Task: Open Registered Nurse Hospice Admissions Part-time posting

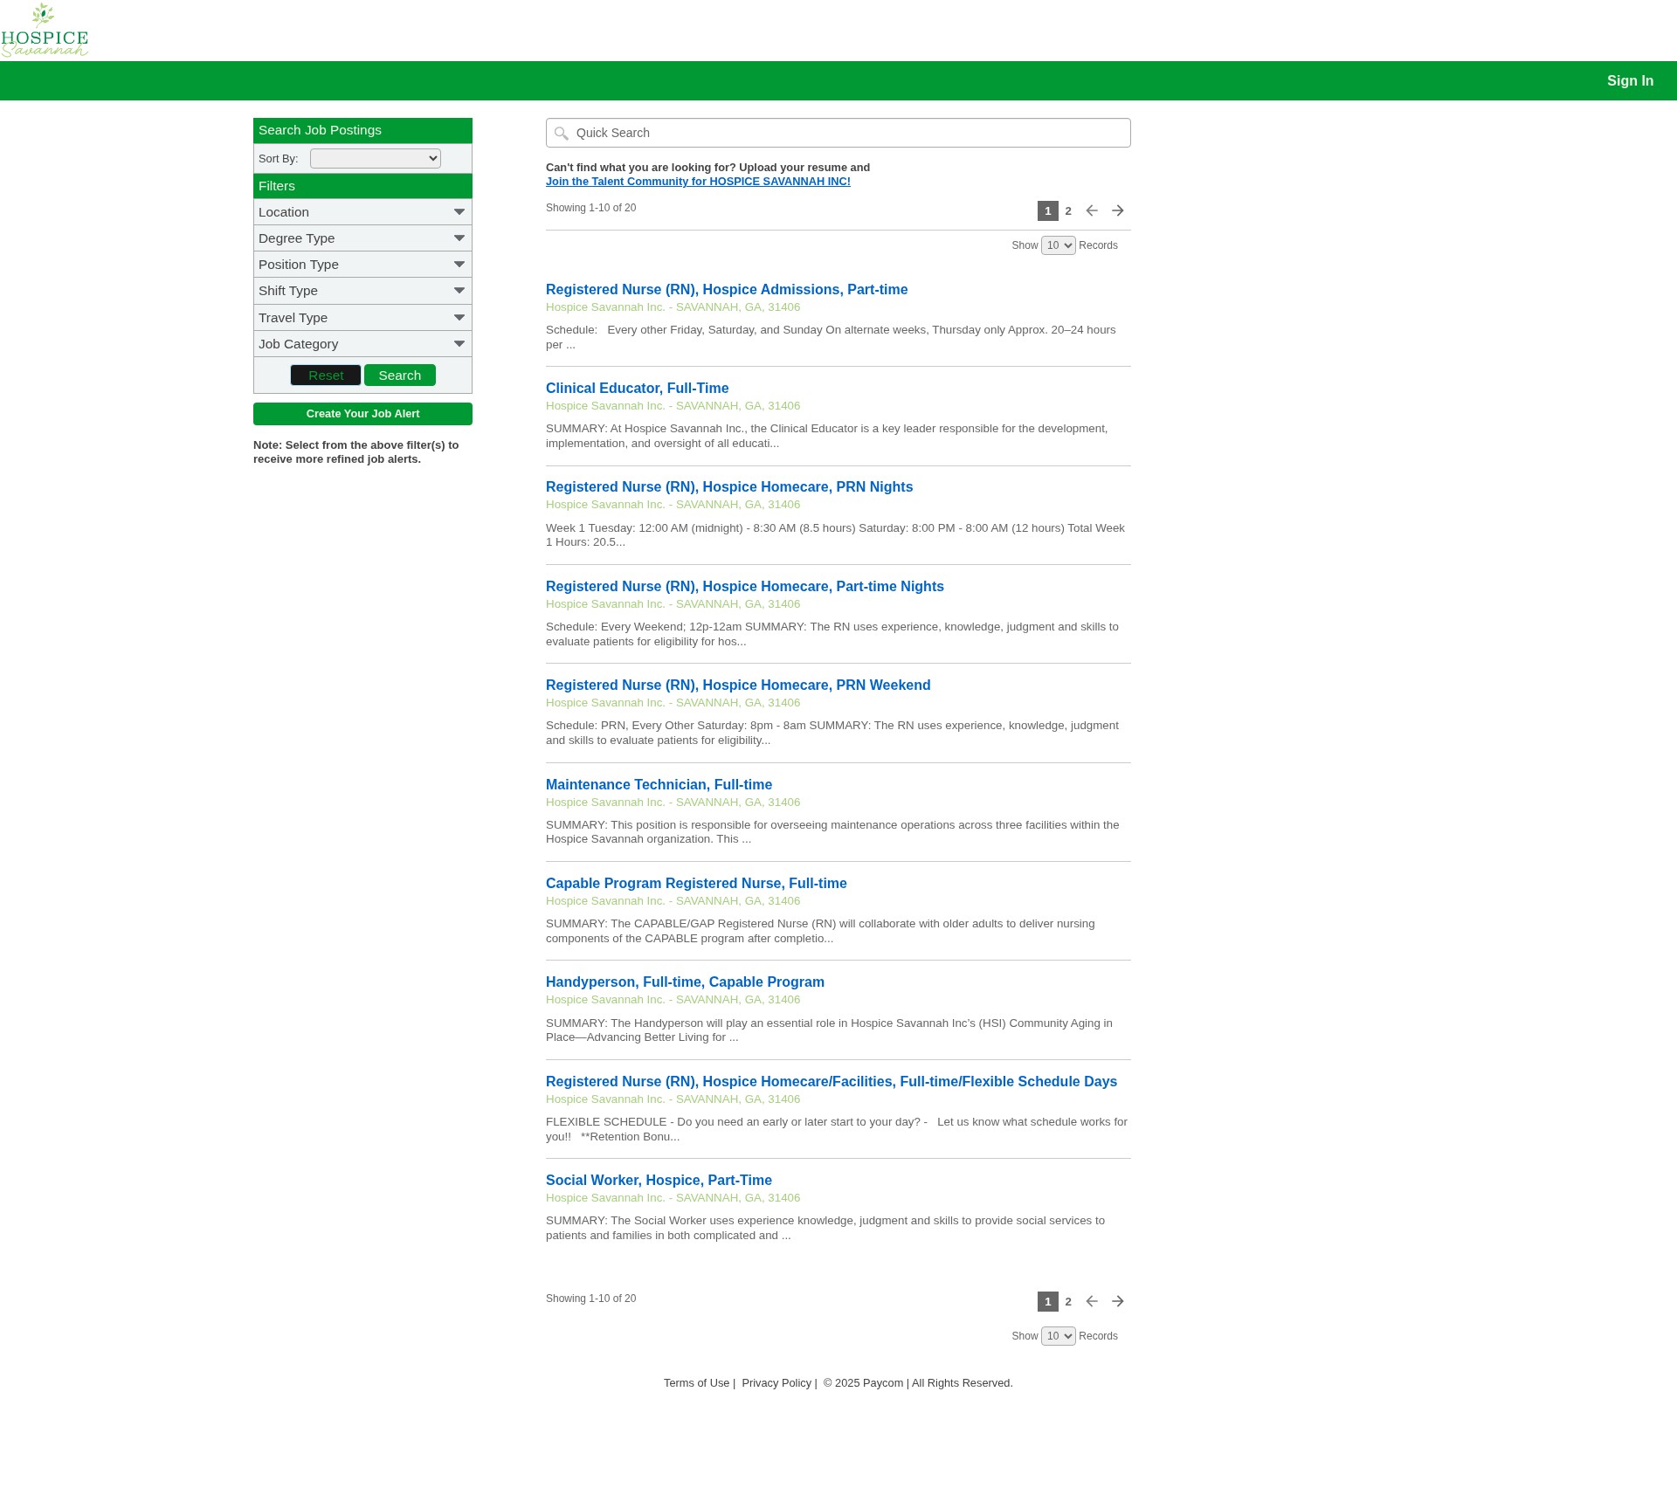Action: 727,289
